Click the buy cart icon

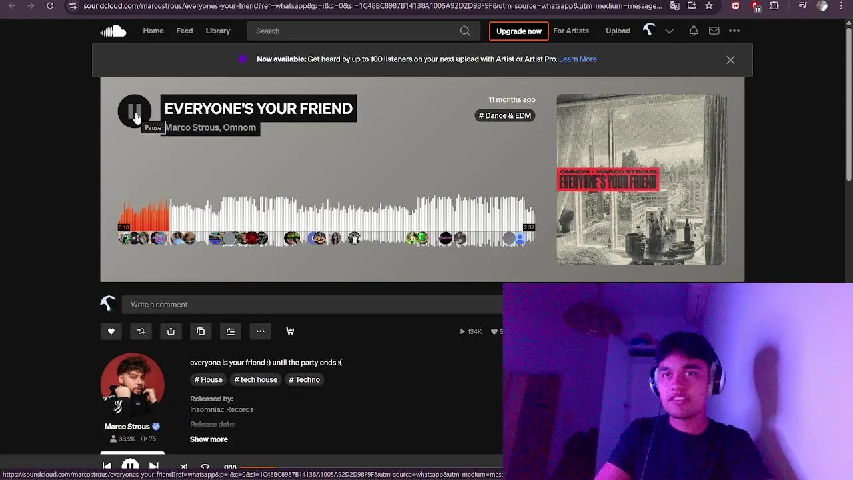click(x=290, y=331)
